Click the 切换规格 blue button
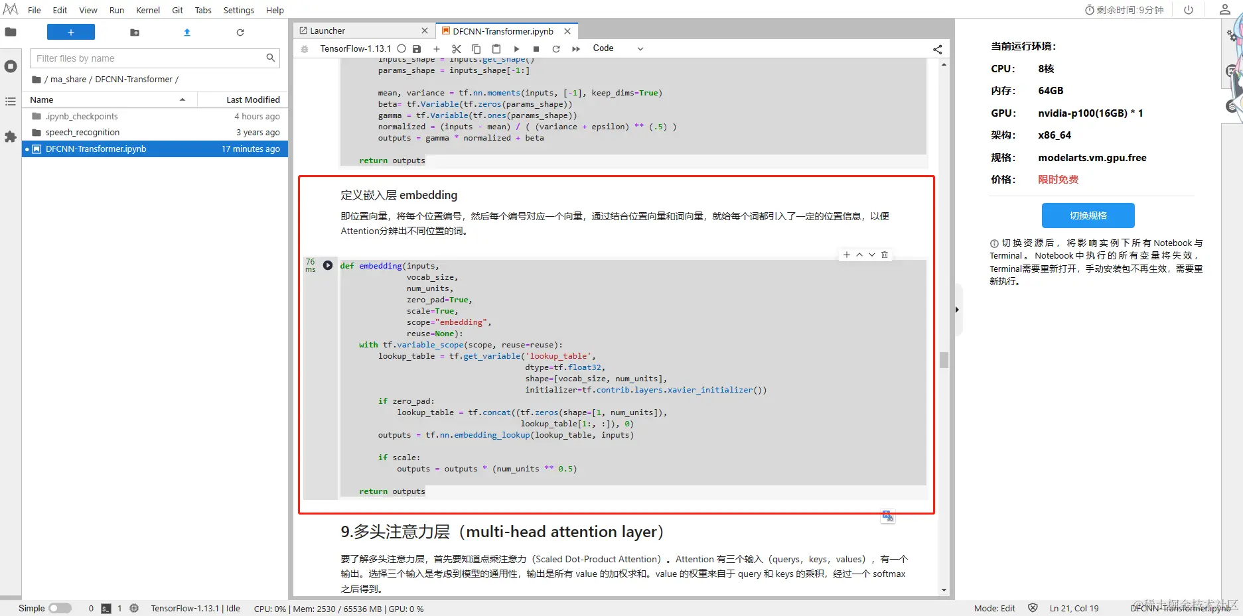This screenshot has height=616, width=1243. pyautogui.click(x=1088, y=216)
